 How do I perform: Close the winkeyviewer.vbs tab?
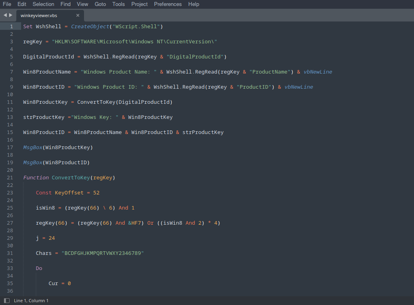tap(78, 15)
